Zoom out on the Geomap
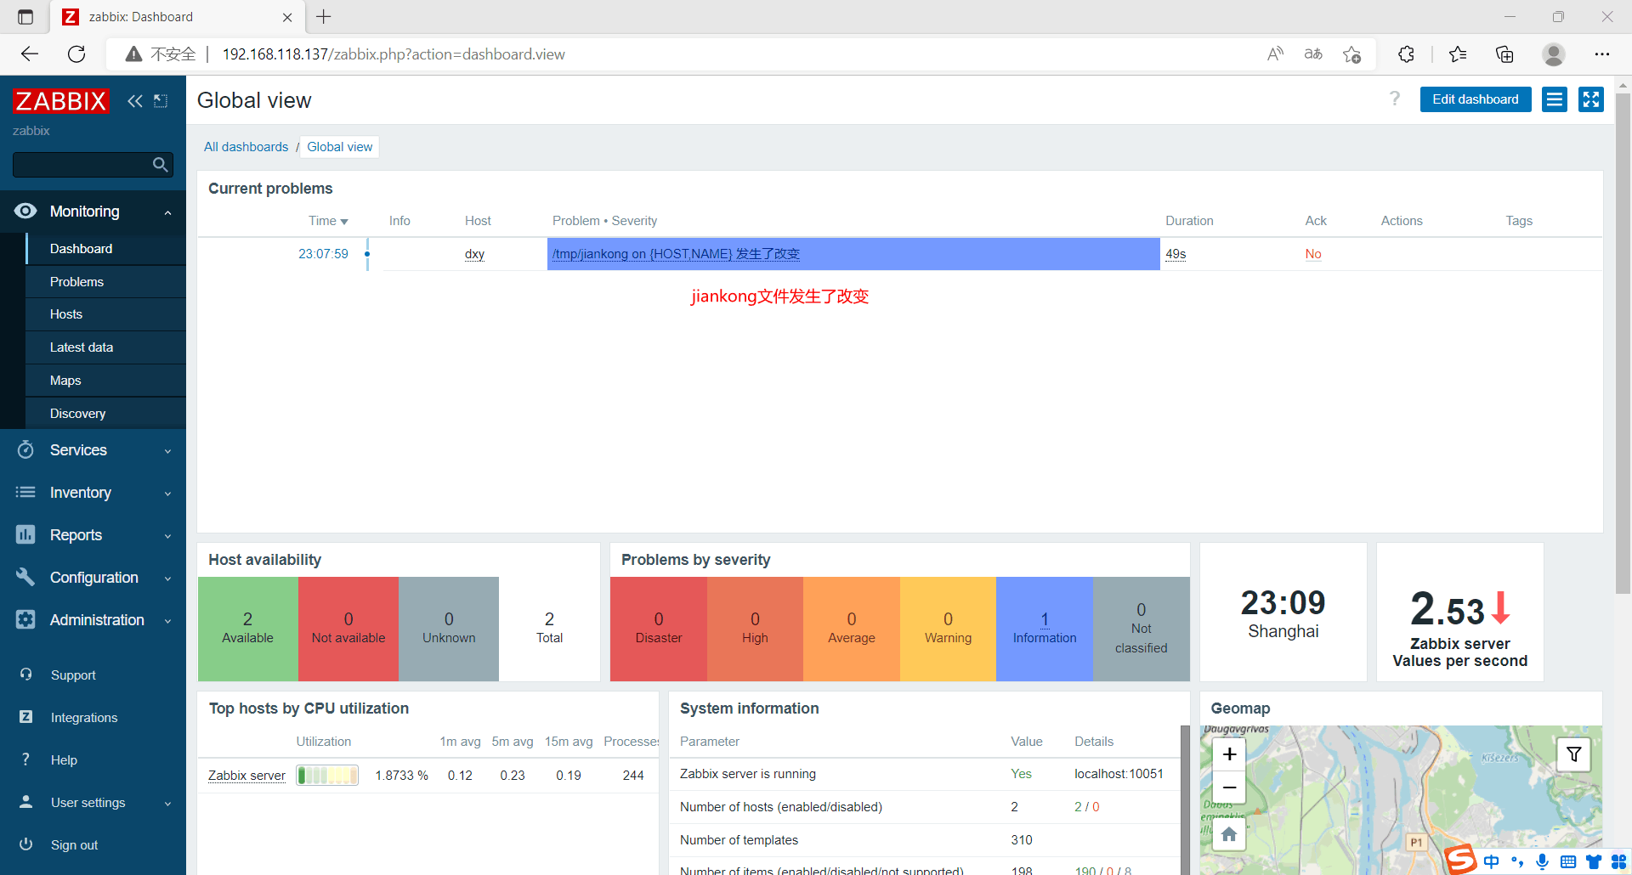1632x875 pixels. pyautogui.click(x=1229, y=787)
